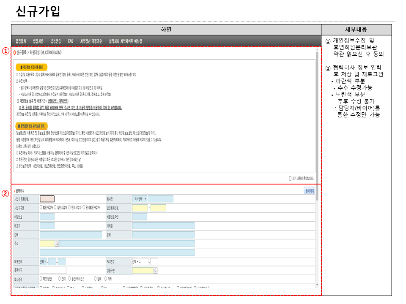Open the 협력회사 계약사이트 매뉴얼 menu
Image resolution: width=406 pixels, height=304 pixels.
[x=125, y=41]
